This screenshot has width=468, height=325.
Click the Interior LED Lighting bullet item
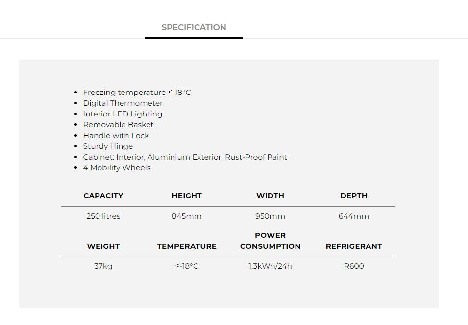123,114
